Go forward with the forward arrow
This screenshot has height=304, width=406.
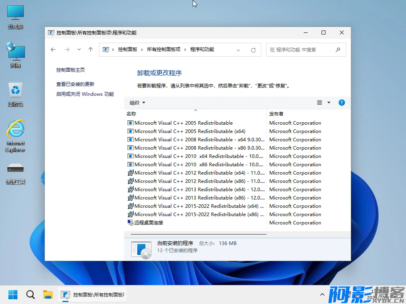point(67,49)
